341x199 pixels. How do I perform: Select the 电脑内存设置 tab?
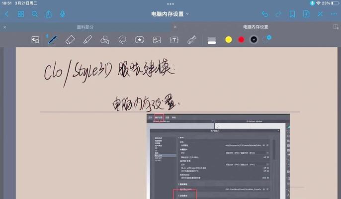tap(256, 27)
